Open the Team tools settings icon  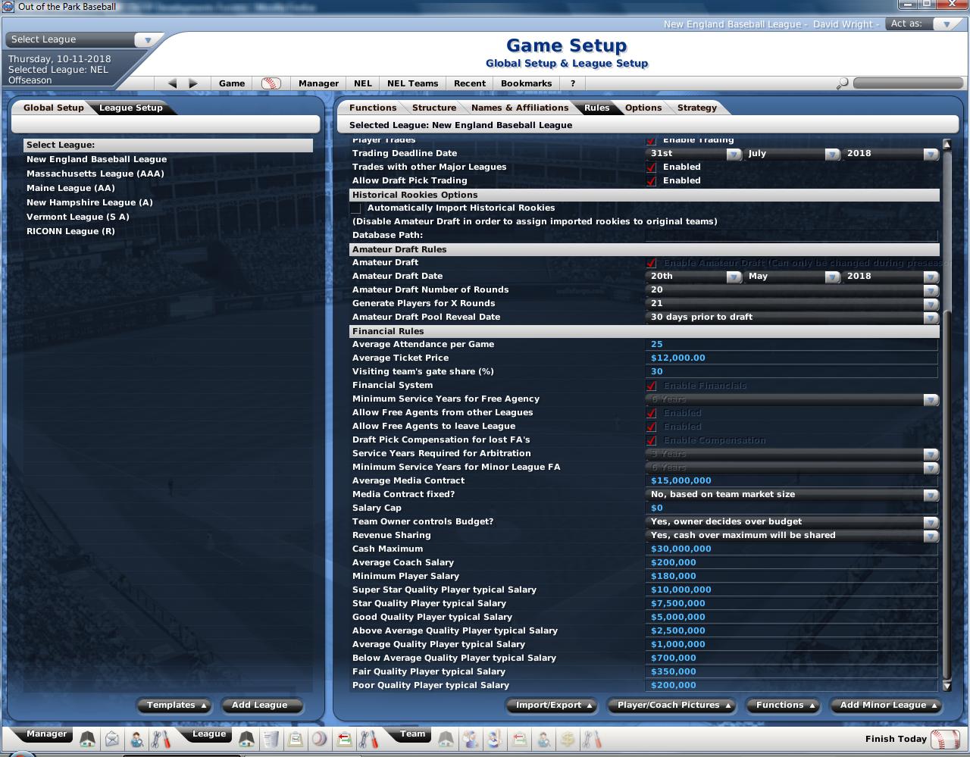[592, 740]
